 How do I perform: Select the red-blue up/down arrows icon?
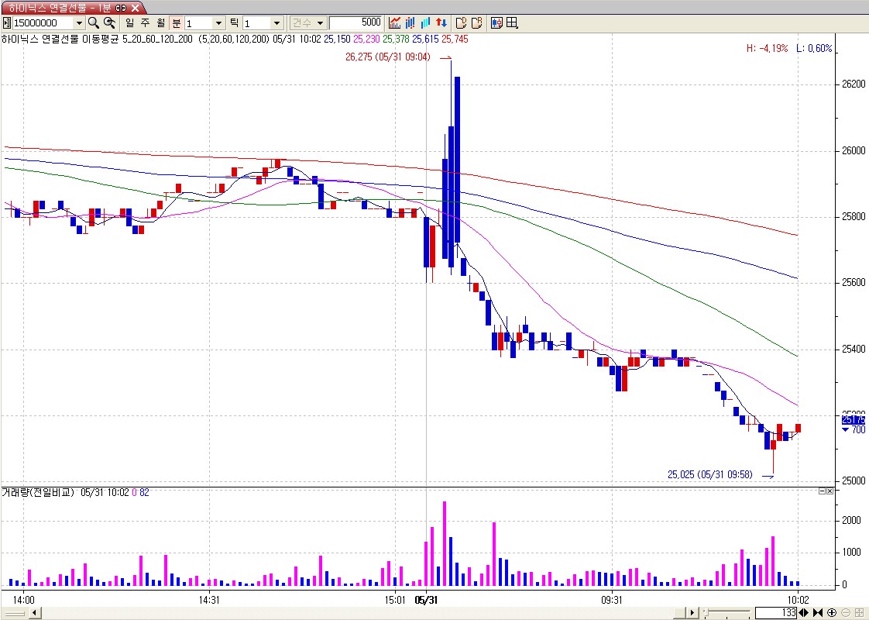pyautogui.click(x=441, y=23)
